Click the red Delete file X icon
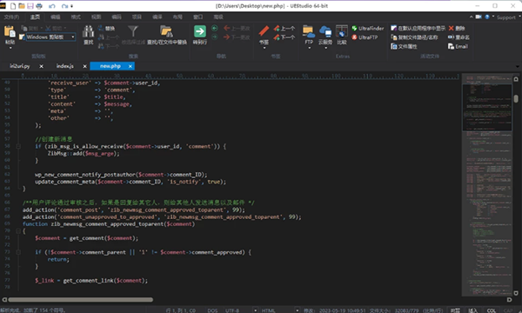 pyautogui.click(x=451, y=29)
